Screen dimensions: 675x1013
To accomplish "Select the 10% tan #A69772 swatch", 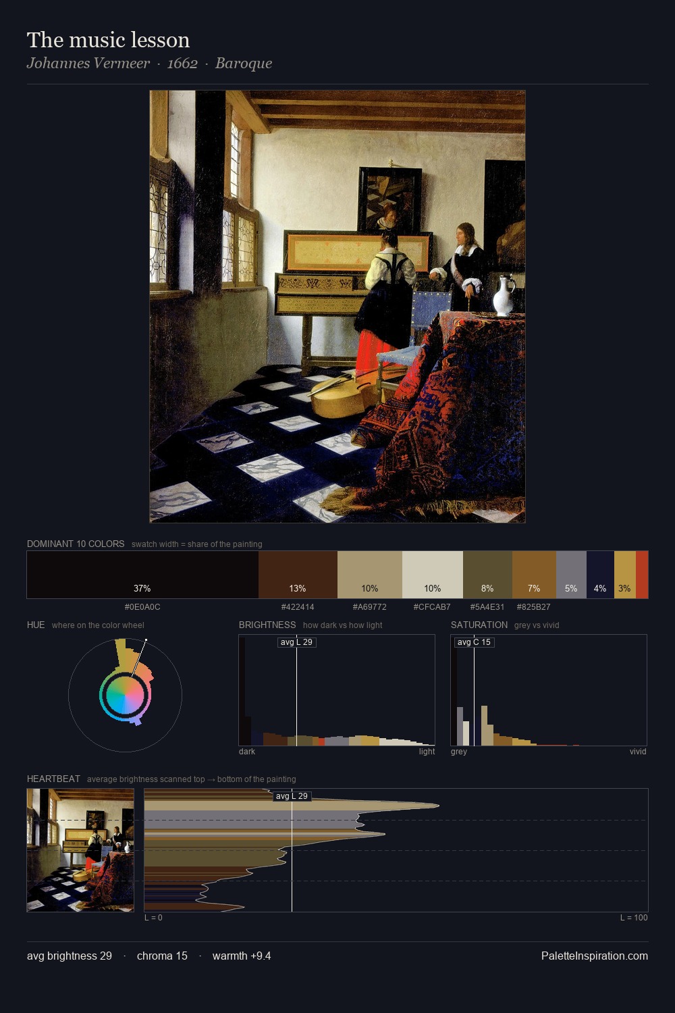I will tap(370, 575).
